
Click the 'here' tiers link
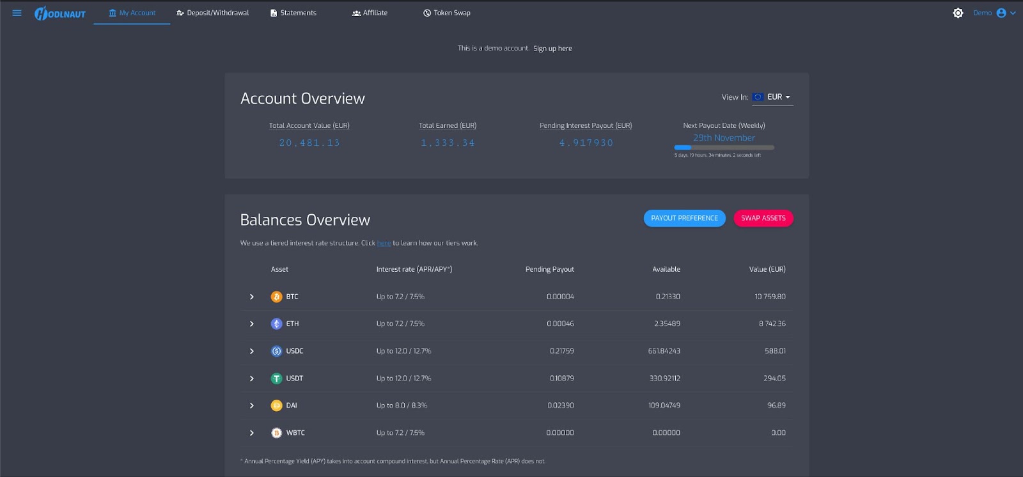tap(384, 243)
